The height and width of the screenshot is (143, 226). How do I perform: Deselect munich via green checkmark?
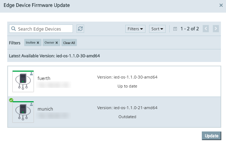(x=11, y=100)
